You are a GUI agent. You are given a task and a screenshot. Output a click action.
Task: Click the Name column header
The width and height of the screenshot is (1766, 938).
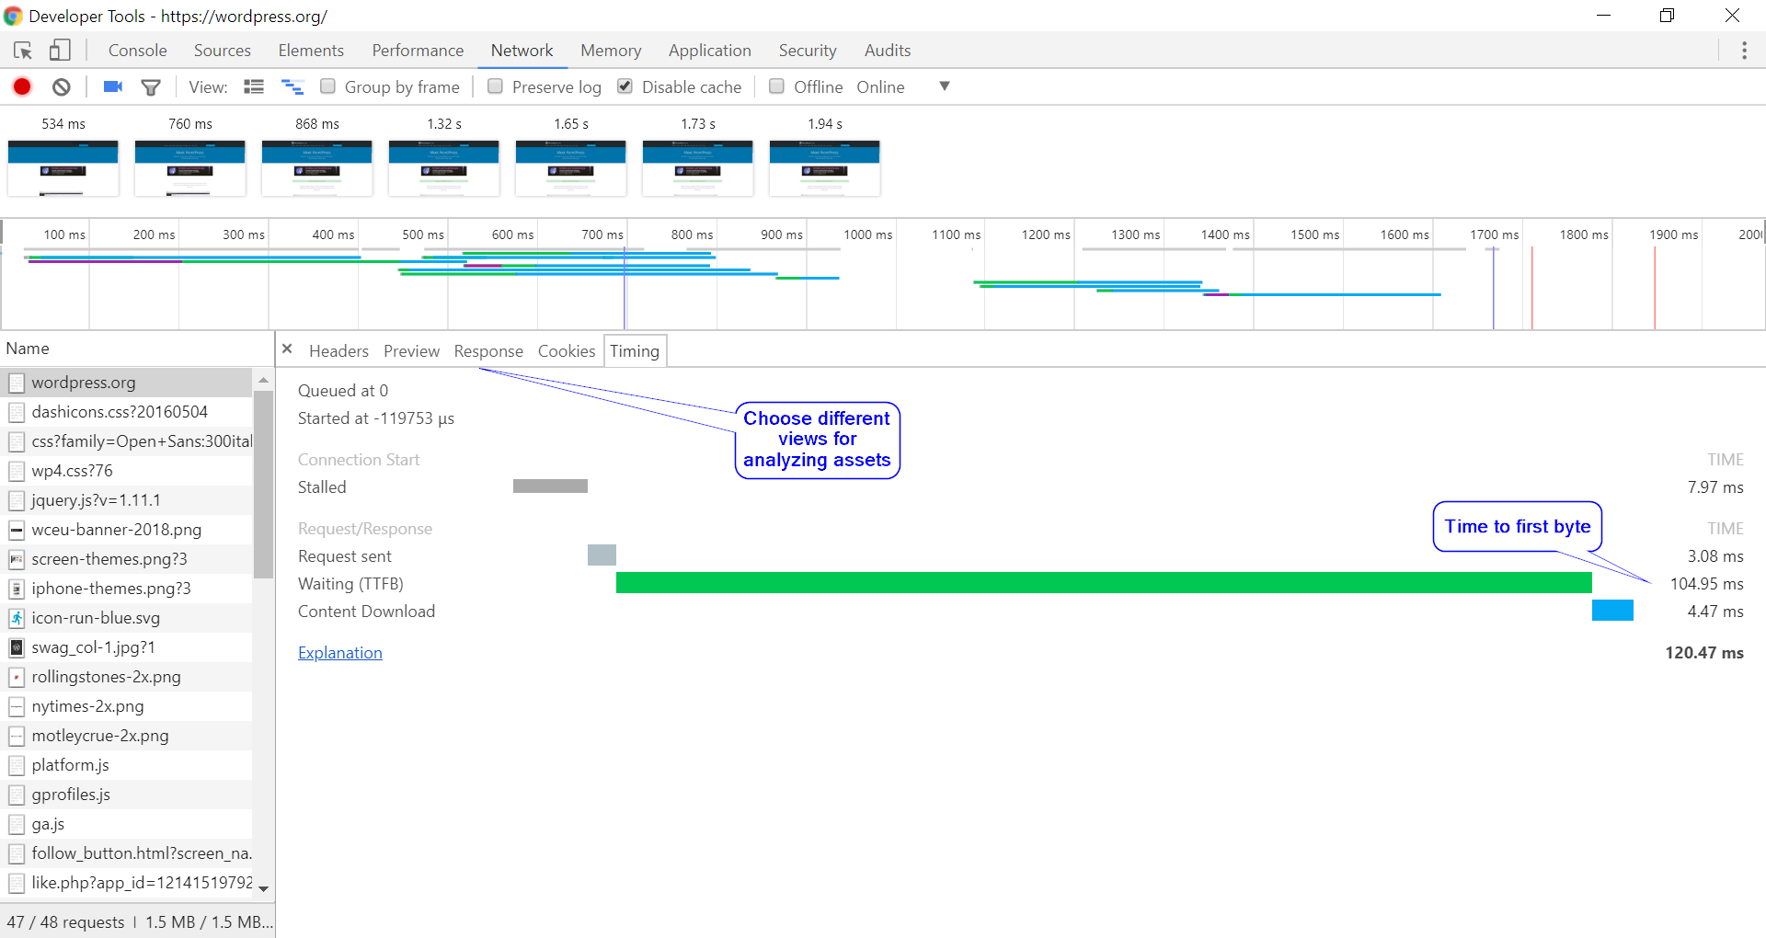[136, 349]
